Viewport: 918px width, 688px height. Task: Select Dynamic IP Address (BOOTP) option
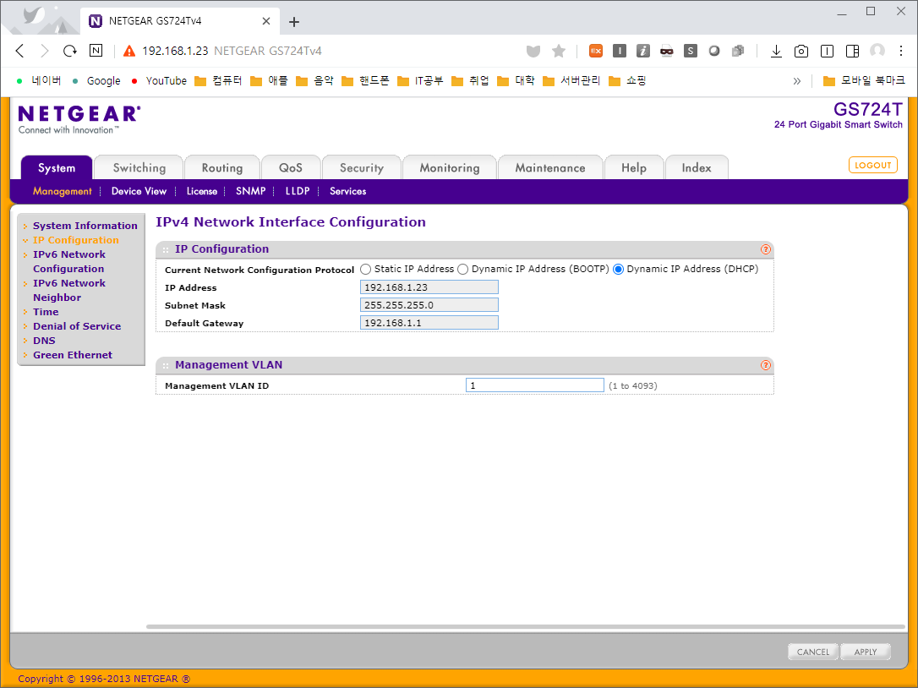tap(462, 270)
